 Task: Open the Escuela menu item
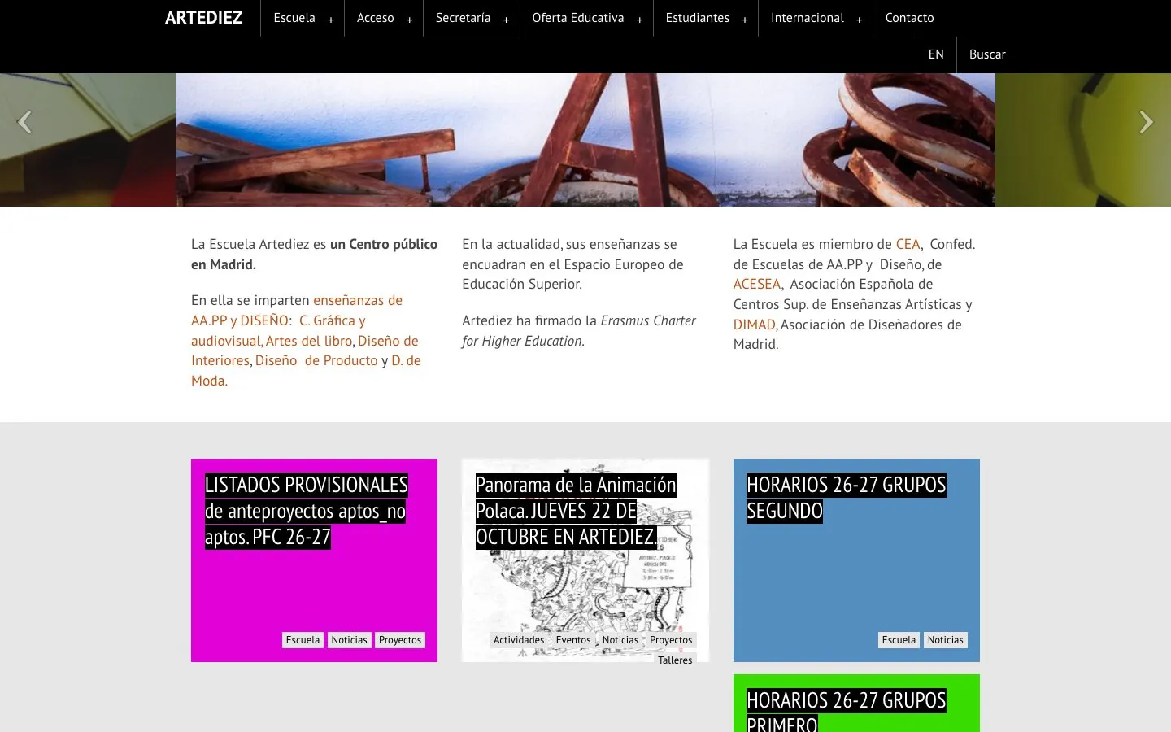(294, 18)
